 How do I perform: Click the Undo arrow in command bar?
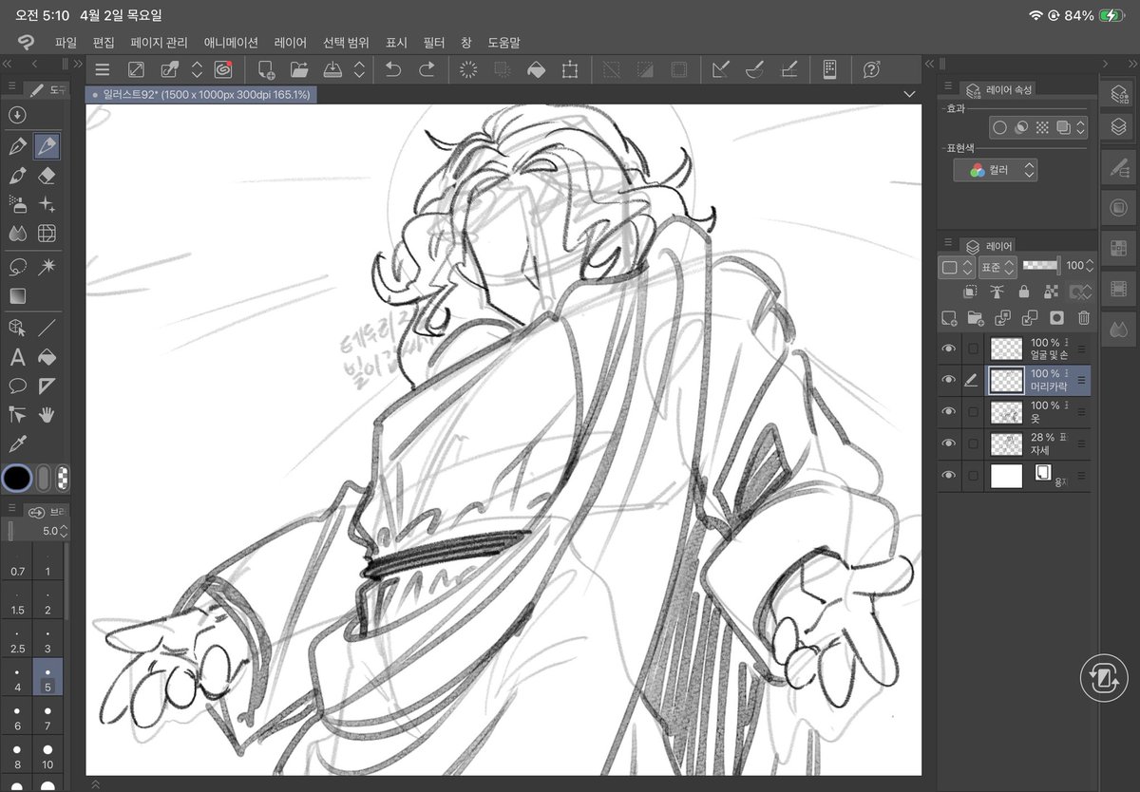[x=393, y=69]
